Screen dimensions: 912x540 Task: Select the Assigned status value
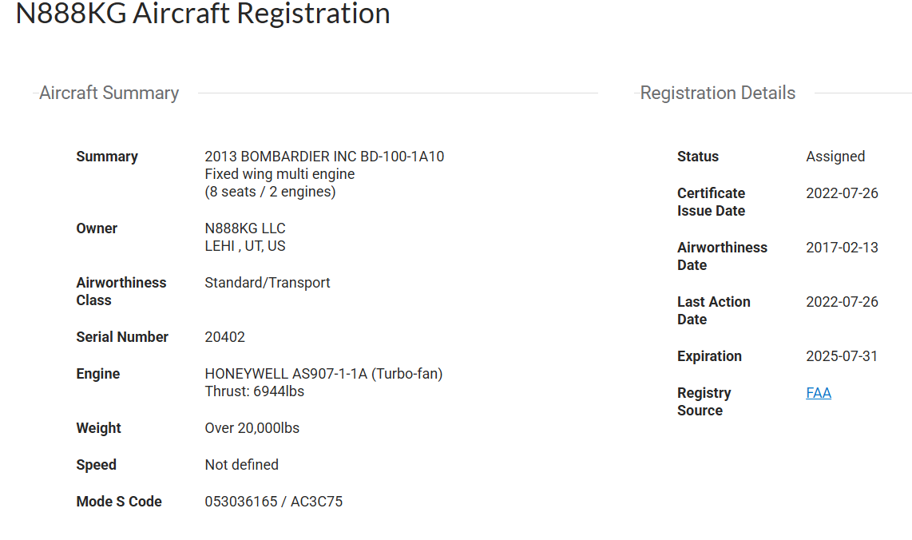click(835, 157)
